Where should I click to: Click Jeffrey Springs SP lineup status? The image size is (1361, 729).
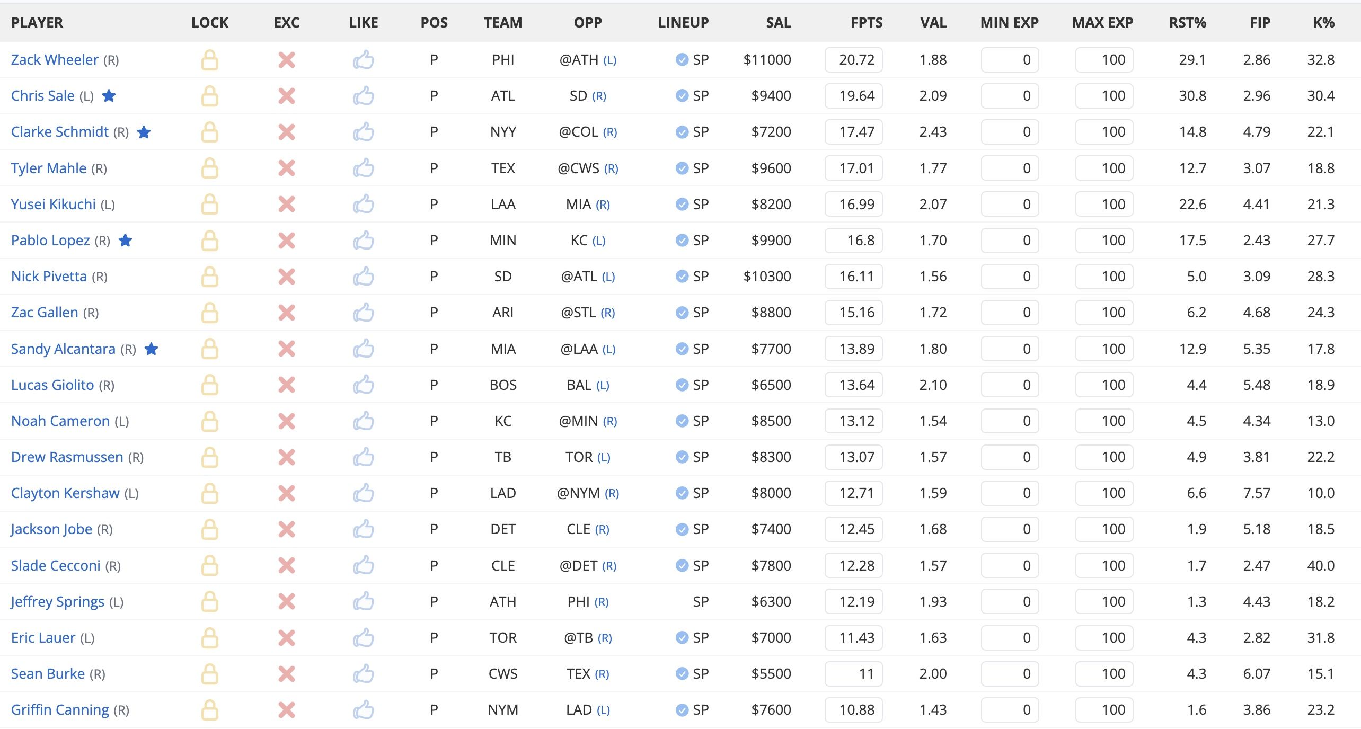pos(701,602)
